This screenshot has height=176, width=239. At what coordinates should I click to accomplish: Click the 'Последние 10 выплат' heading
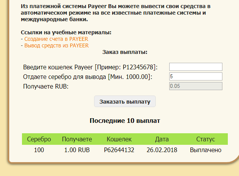(125, 121)
